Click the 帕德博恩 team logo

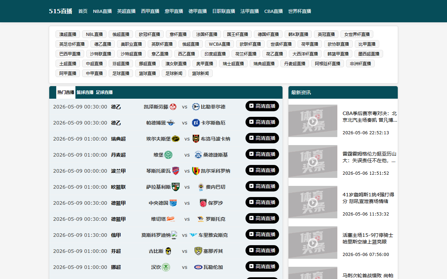pos(171,123)
